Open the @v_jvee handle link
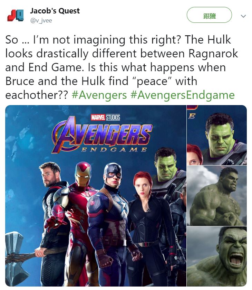The image size is (252, 290). click(x=41, y=20)
